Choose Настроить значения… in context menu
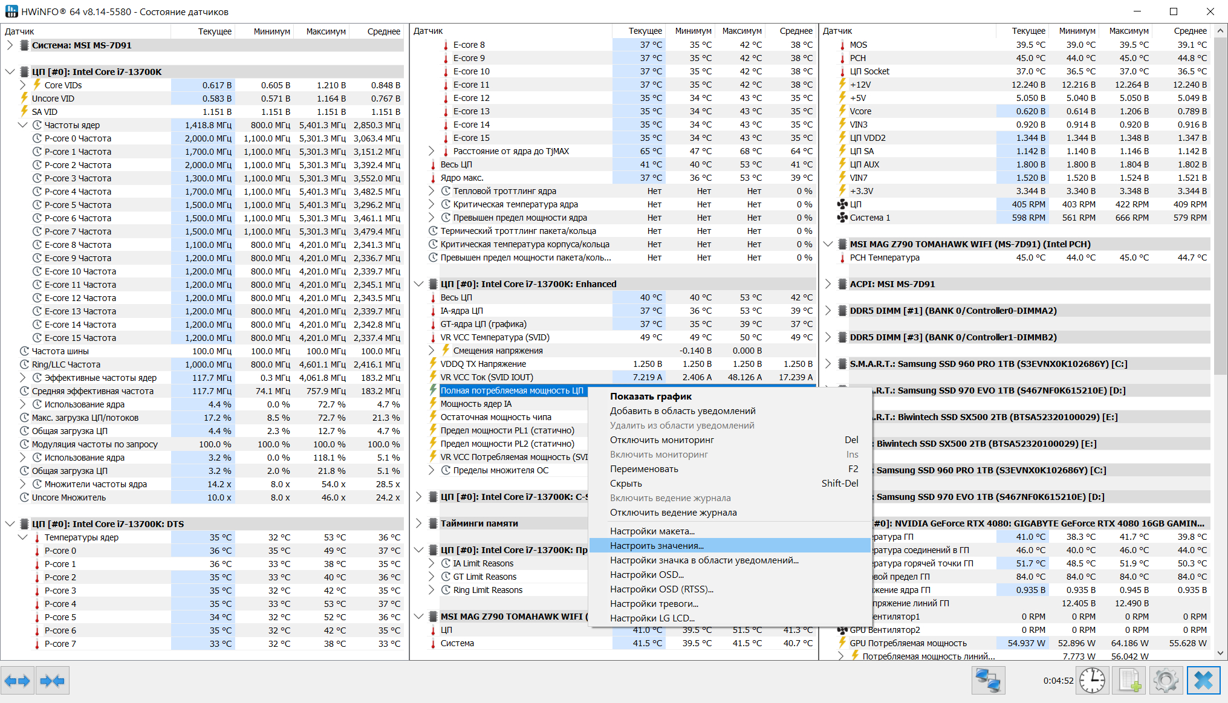Image resolution: width=1228 pixels, height=703 pixels. click(x=657, y=546)
